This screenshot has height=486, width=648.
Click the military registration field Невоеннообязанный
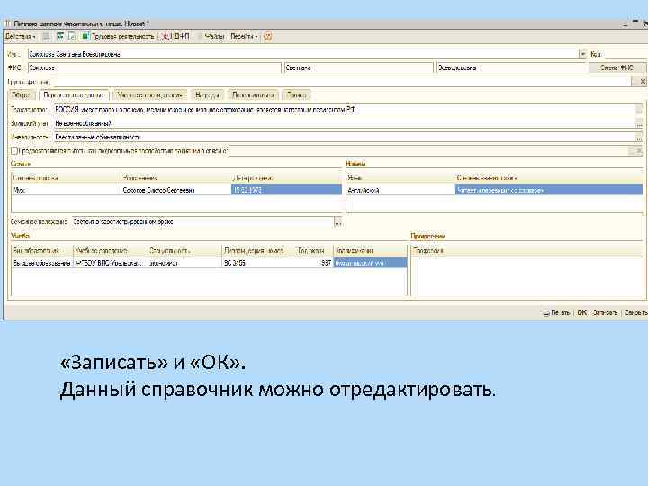pyautogui.click(x=344, y=123)
